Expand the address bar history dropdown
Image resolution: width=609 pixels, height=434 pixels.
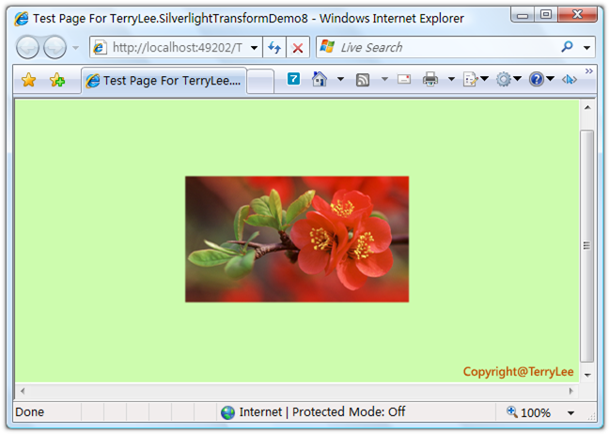tap(254, 48)
